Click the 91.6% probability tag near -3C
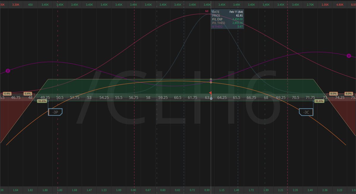The width and height of the screenshot is (356, 194). (320, 101)
